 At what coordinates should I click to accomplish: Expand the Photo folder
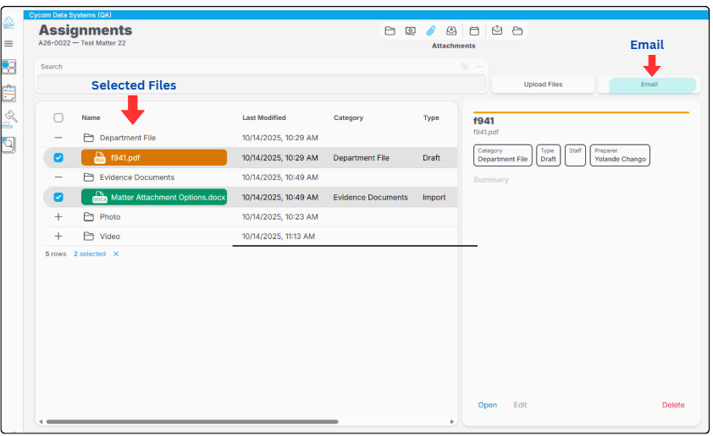click(58, 217)
